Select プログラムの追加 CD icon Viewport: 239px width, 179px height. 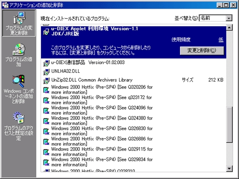(19, 49)
